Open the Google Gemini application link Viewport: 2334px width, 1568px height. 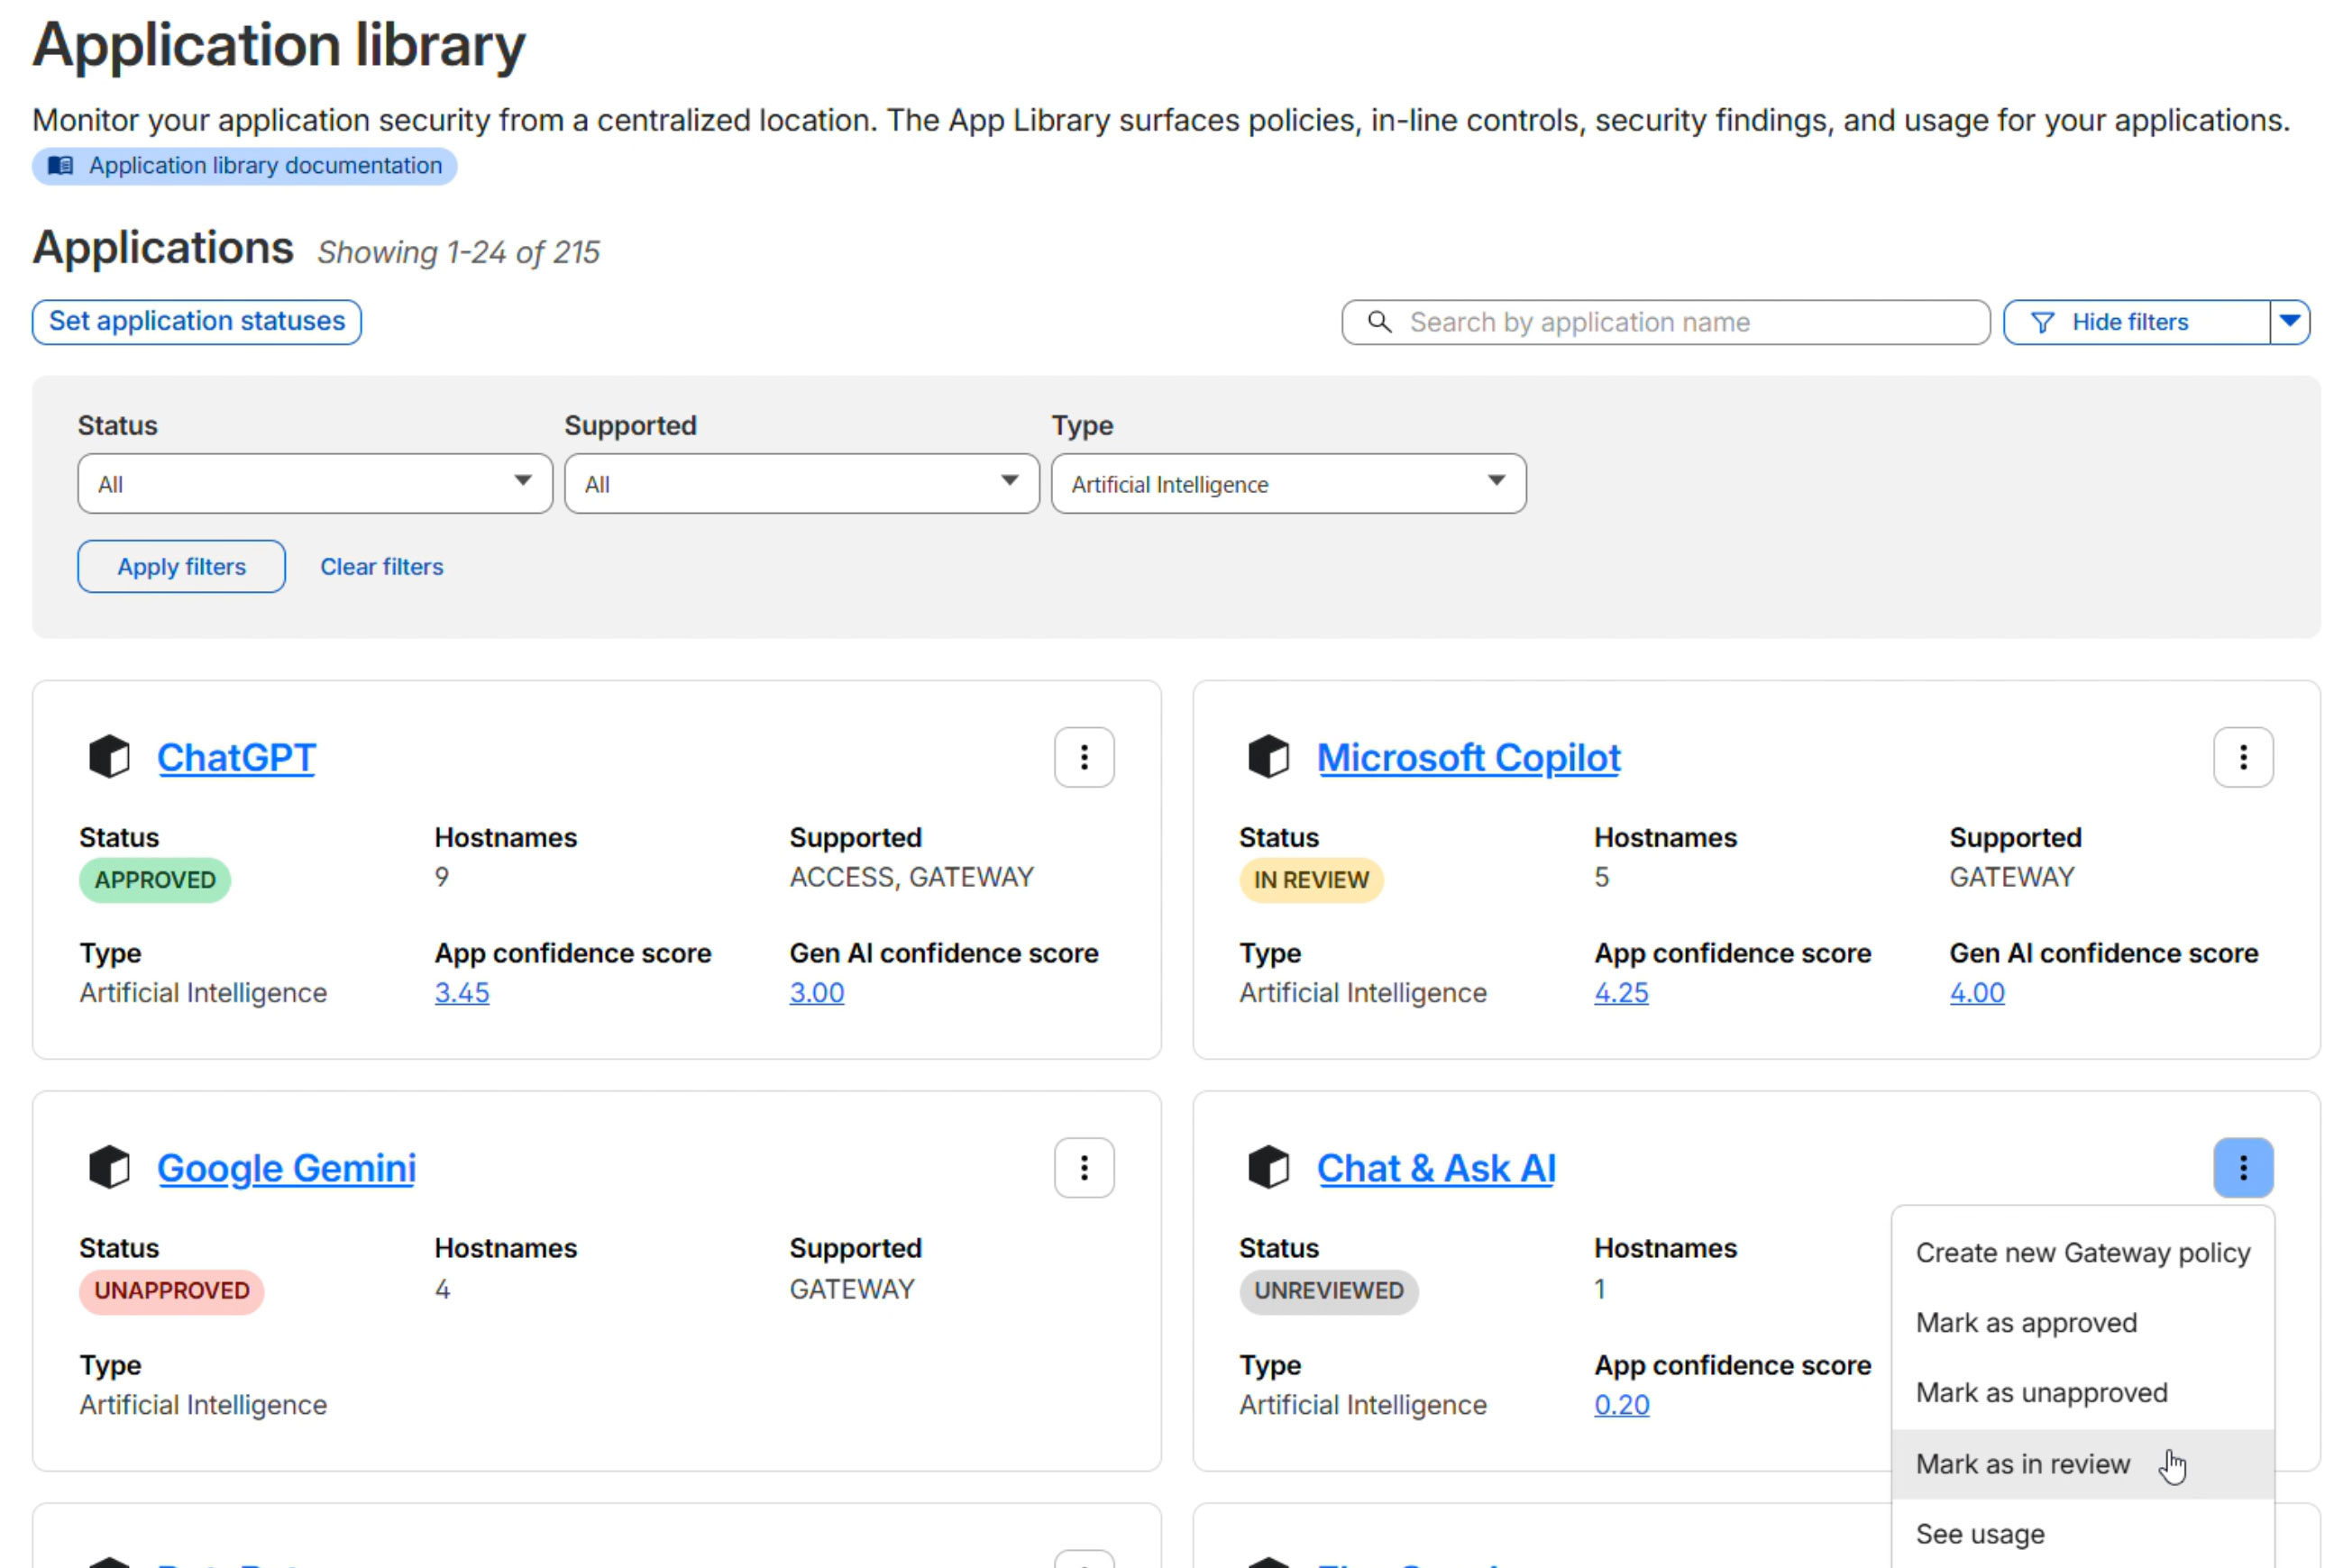[x=286, y=1168]
